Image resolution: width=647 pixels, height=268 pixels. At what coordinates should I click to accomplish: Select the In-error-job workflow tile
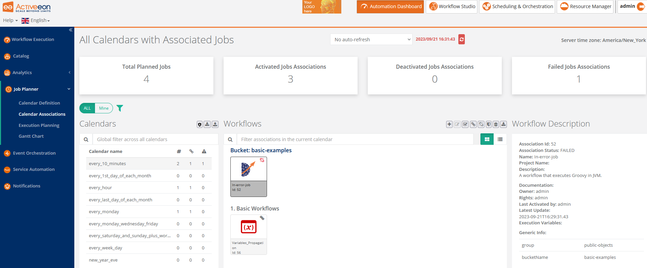tap(249, 177)
